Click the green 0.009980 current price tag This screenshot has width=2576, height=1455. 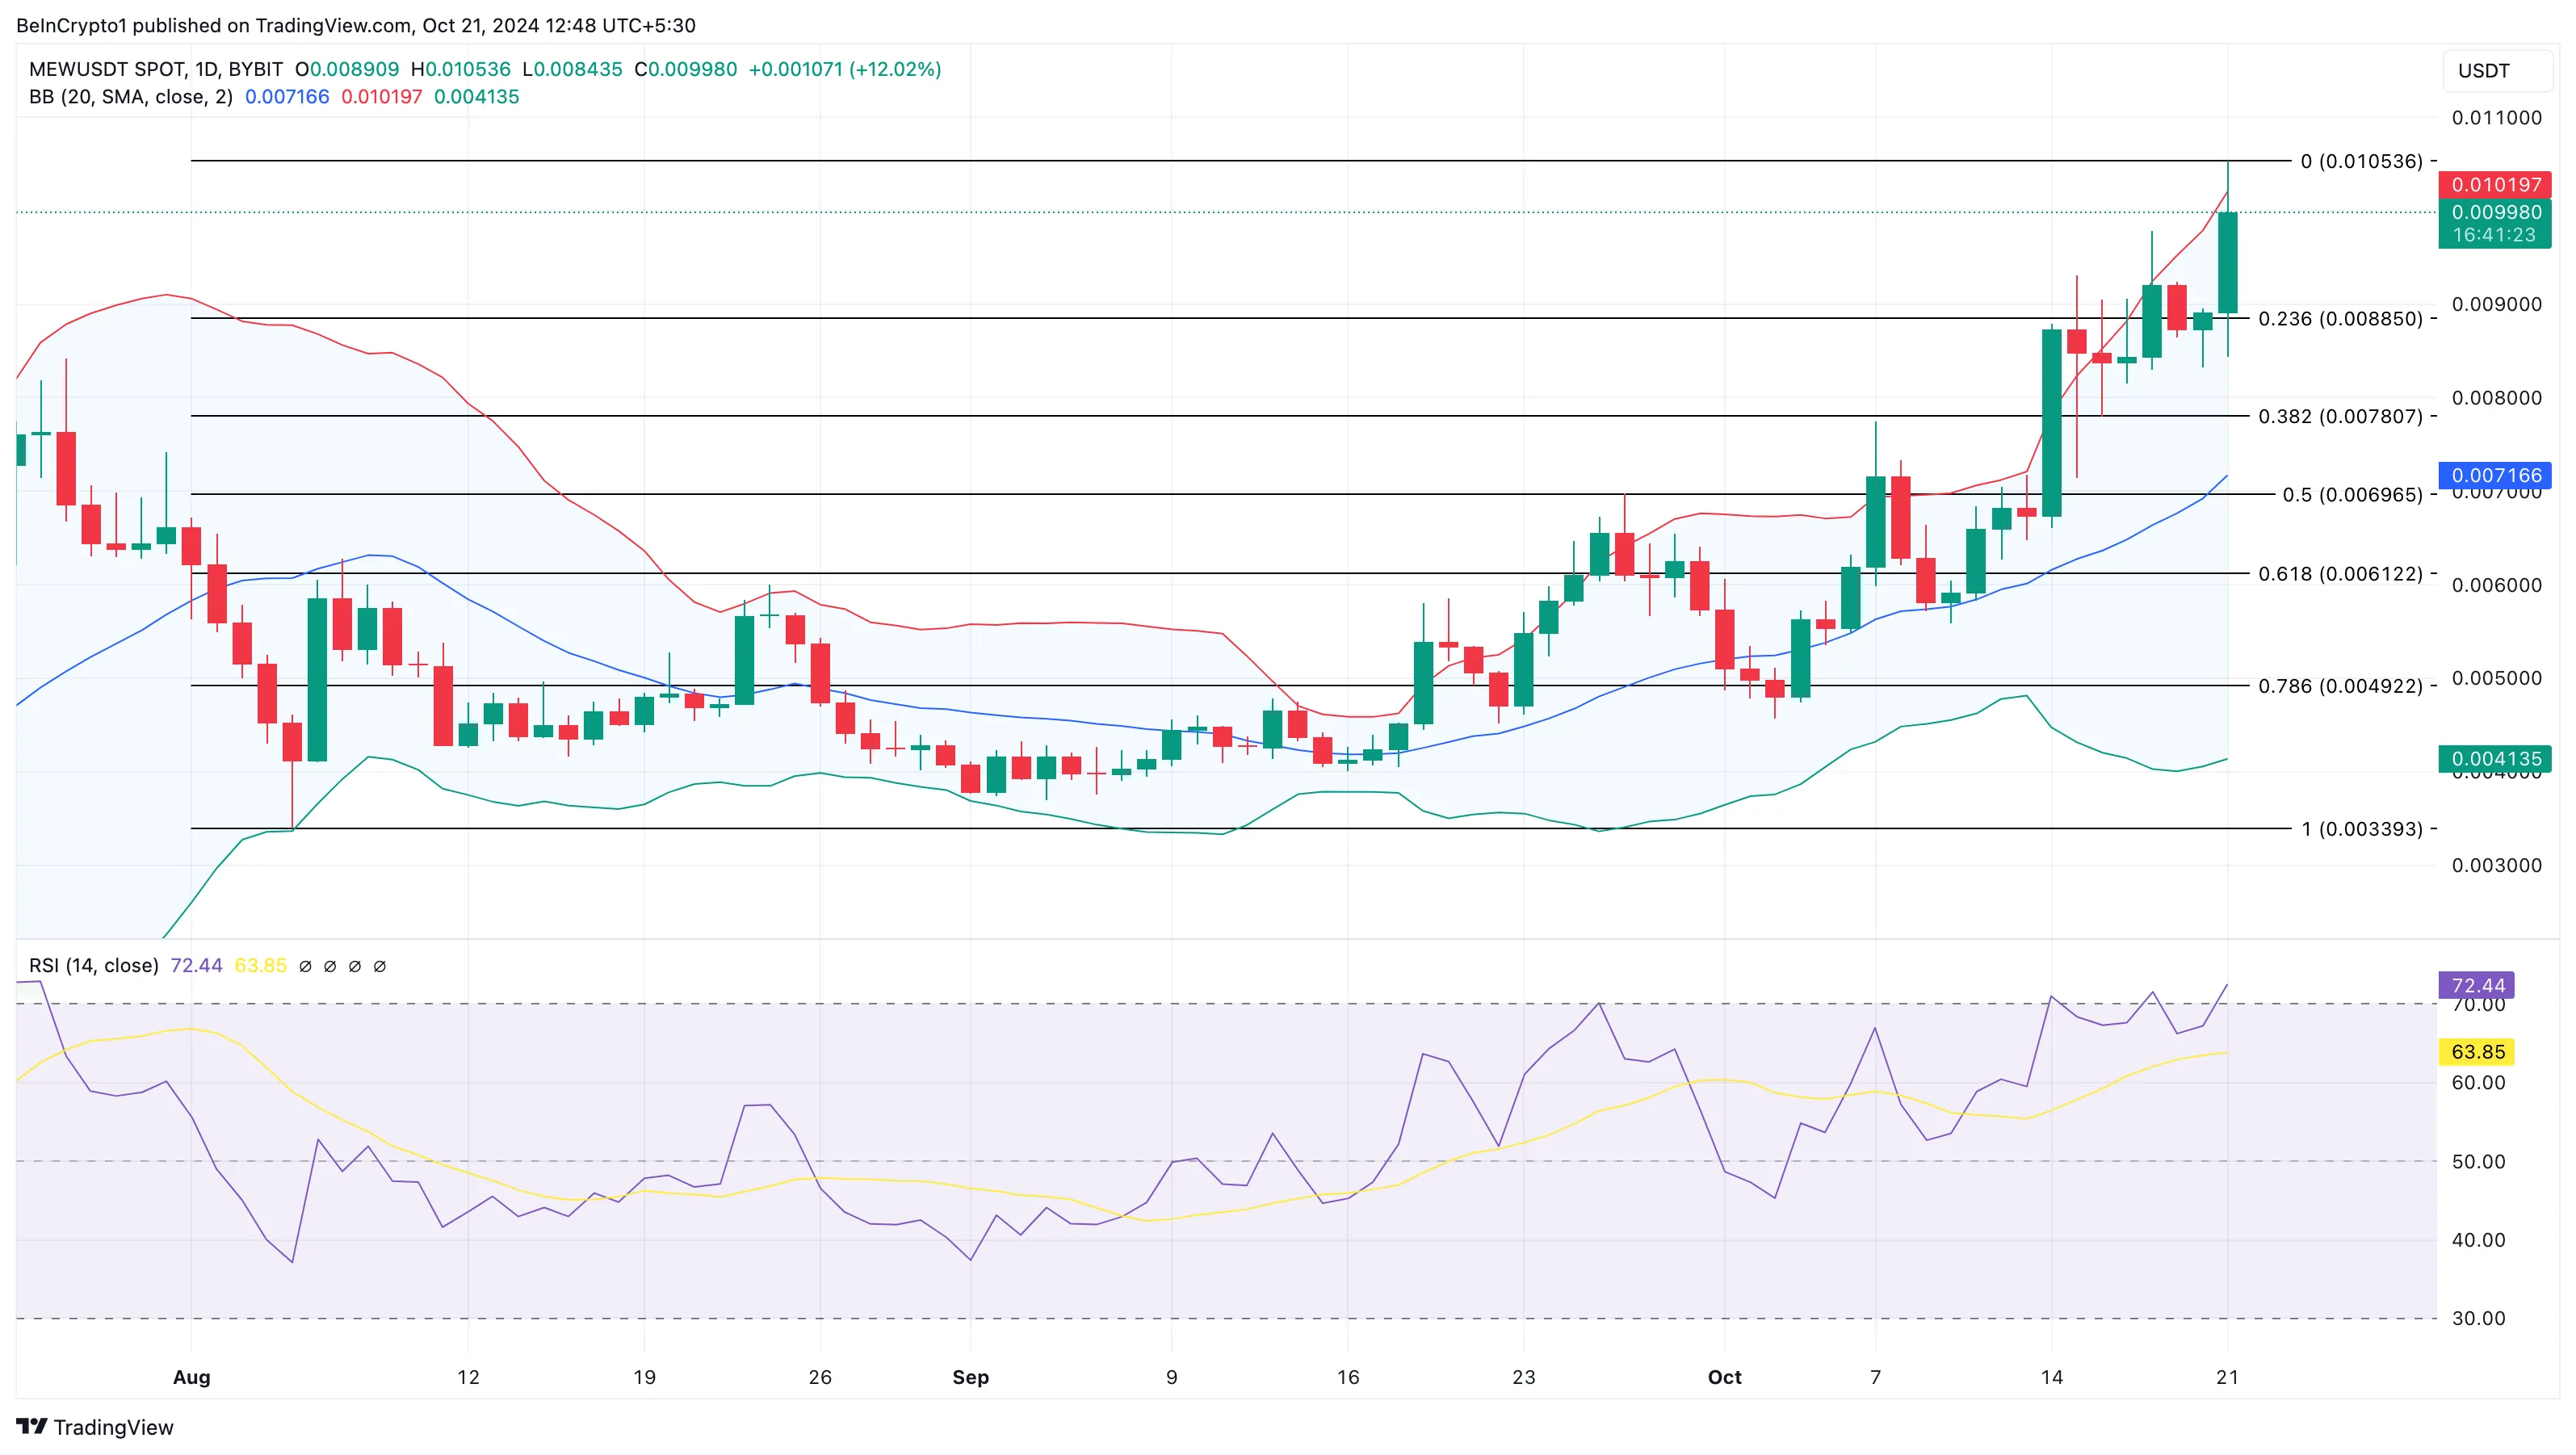click(x=2495, y=212)
